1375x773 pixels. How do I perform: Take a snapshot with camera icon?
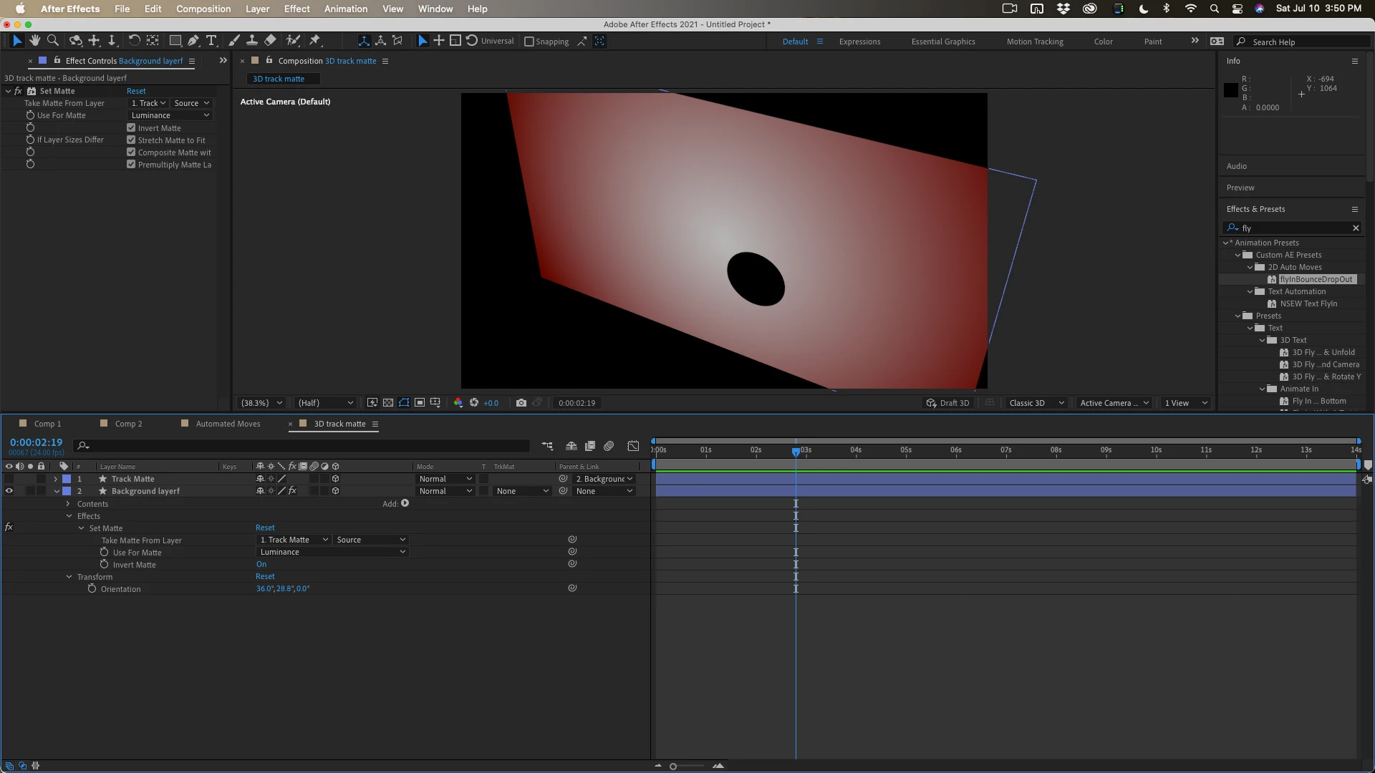(x=521, y=403)
